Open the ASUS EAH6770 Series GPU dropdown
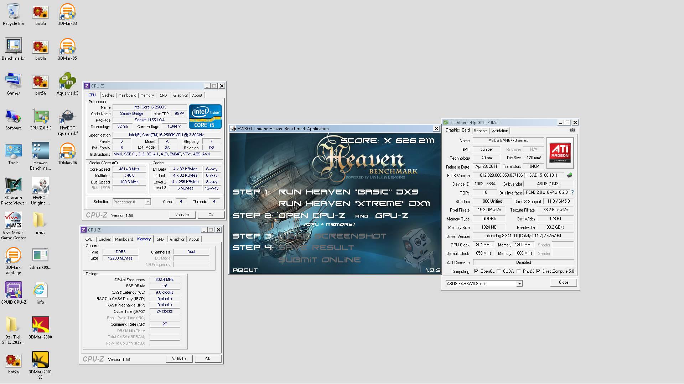The height and width of the screenshot is (384, 684). tap(484, 284)
